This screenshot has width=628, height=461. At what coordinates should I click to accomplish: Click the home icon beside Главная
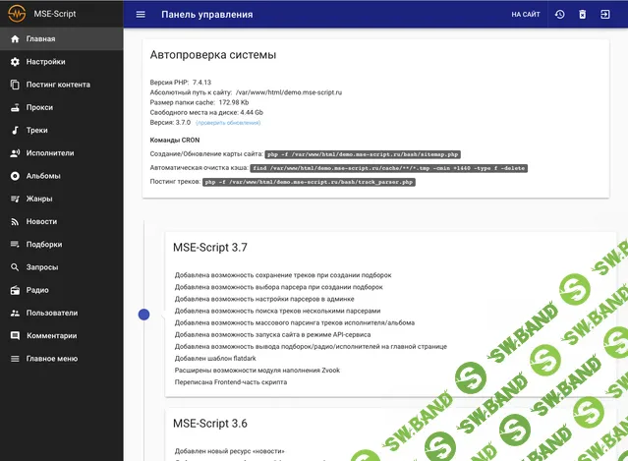pos(15,39)
